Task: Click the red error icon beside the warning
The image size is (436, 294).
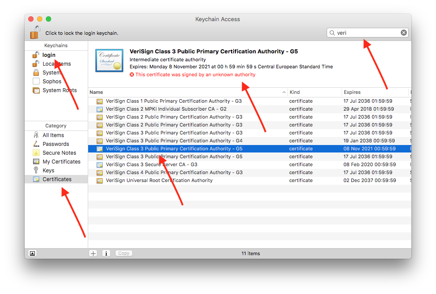Action: pyautogui.click(x=132, y=74)
